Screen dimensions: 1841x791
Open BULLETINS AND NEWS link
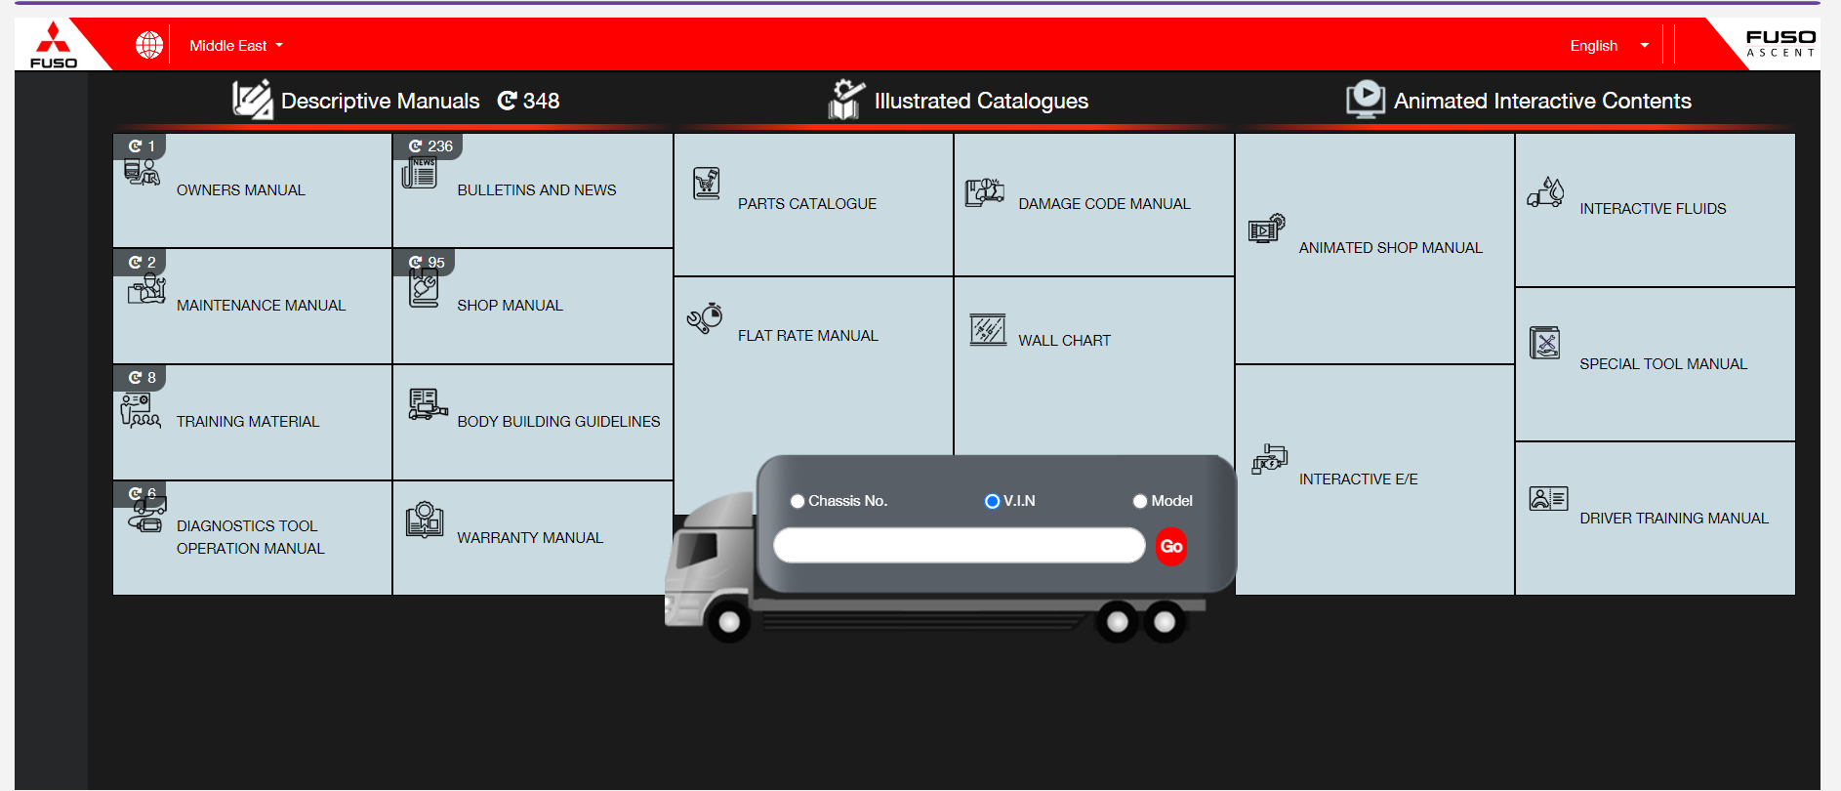tap(537, 190)
